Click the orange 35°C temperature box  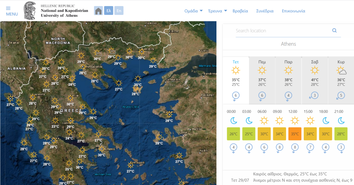[x=295, y=134]
